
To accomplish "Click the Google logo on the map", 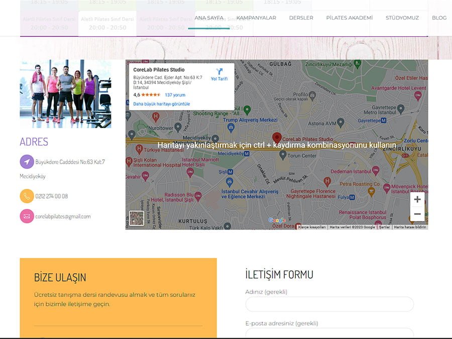I will click(x=277, y=220).
